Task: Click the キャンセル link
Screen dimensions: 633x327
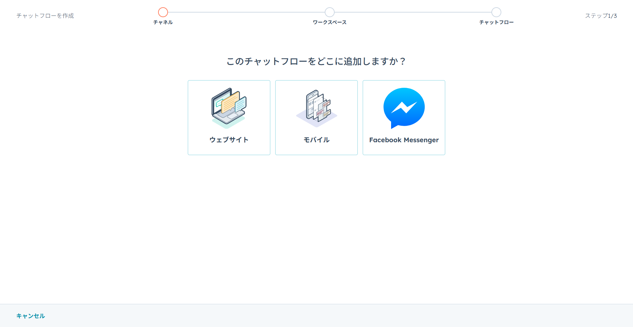Action: [31, 315]
